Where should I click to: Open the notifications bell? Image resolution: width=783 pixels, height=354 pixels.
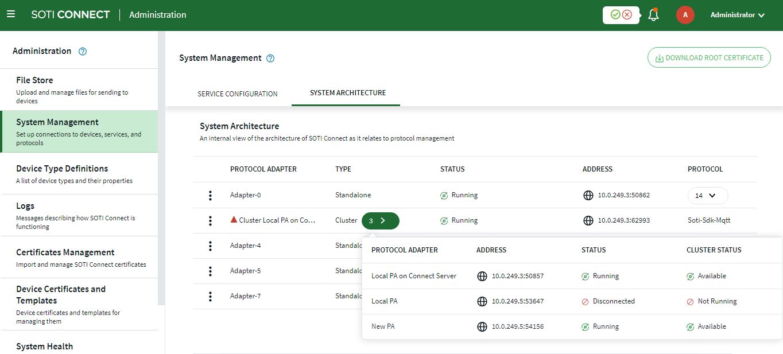click(x=653, y=15)
